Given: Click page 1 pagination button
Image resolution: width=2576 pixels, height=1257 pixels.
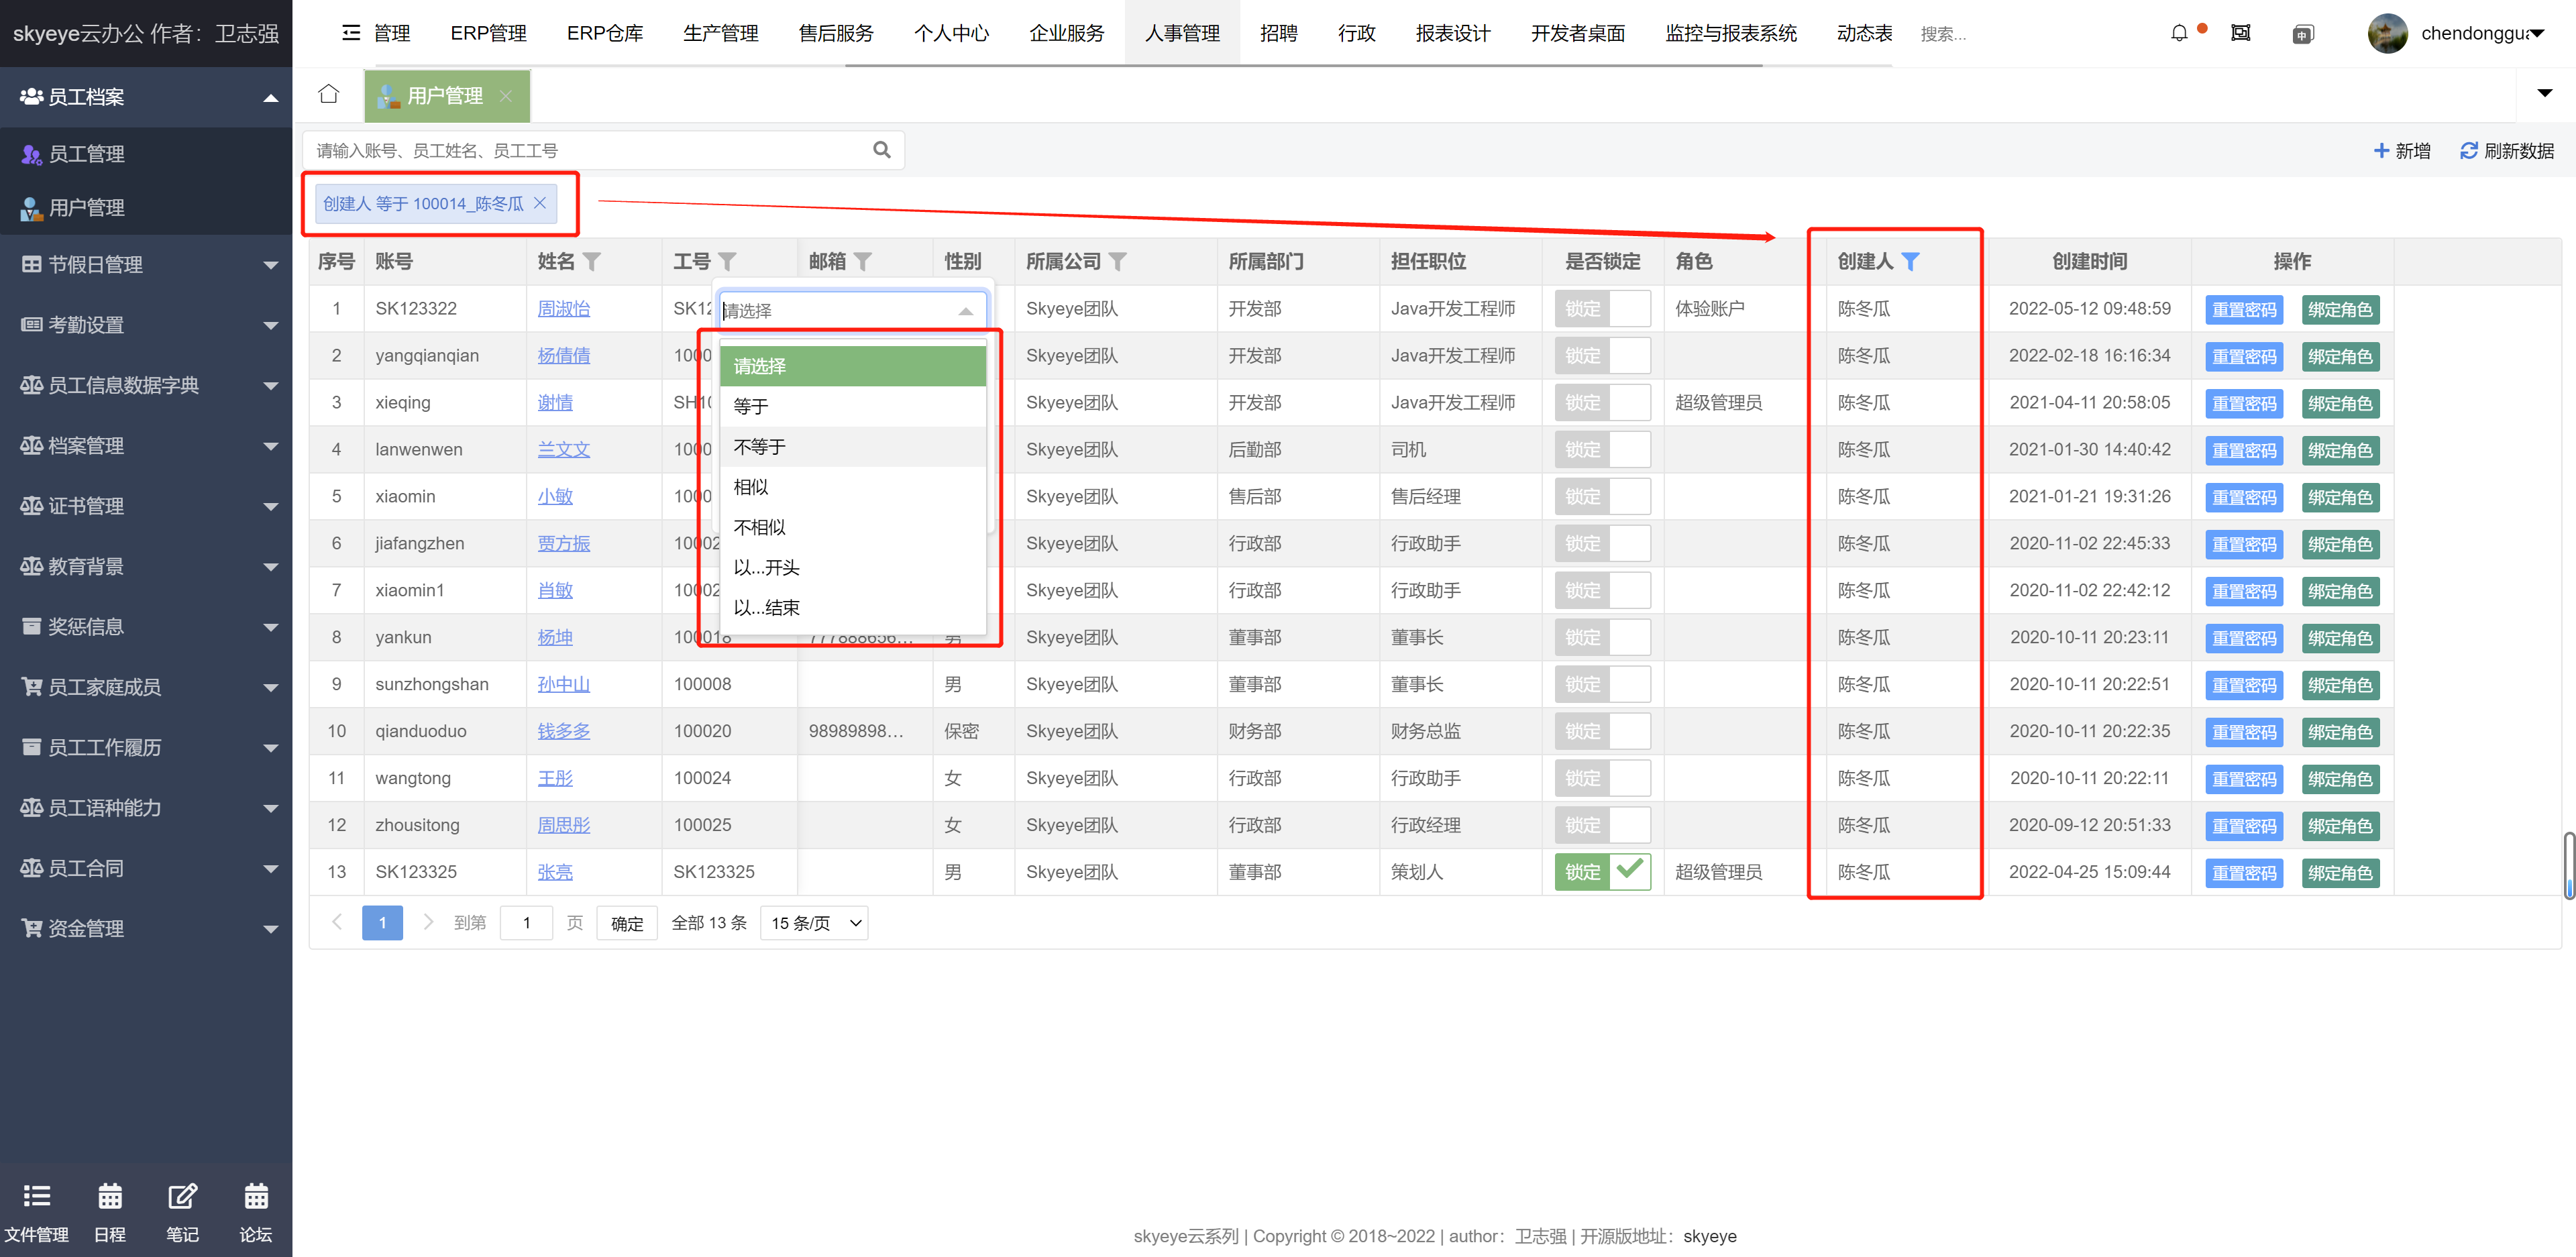Looking at the screenshot, I should click(x=382, y=923).
